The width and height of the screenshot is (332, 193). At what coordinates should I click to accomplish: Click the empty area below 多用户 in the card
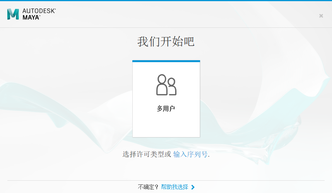click(166, 125)
